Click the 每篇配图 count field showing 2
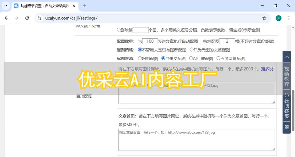 click(x=227, y=41)
